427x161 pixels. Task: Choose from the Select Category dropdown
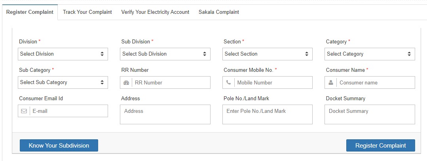(370, 54)
